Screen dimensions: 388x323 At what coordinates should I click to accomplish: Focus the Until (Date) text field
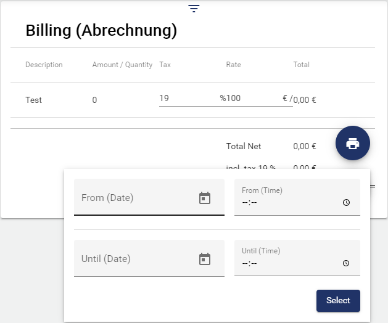(x=136, y=259)
